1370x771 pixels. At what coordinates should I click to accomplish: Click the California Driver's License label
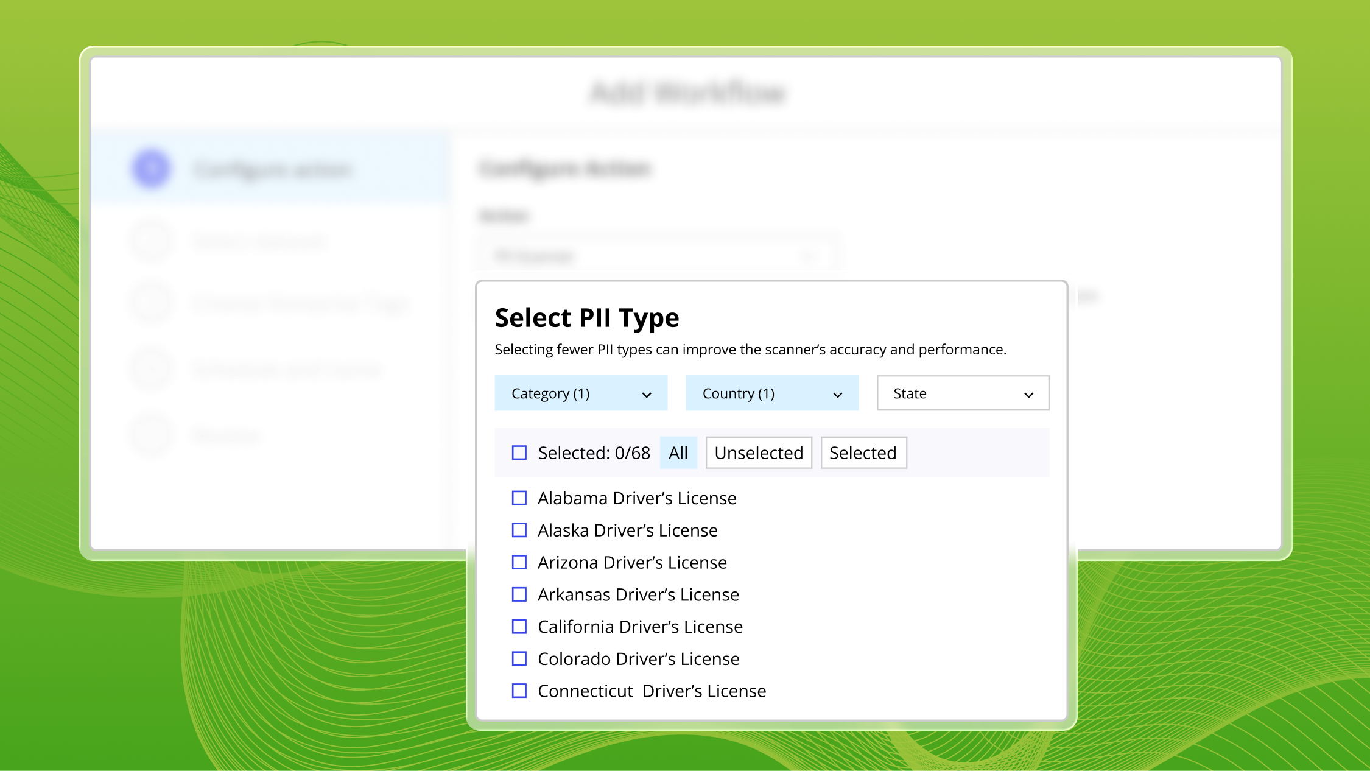coord(640,627)
